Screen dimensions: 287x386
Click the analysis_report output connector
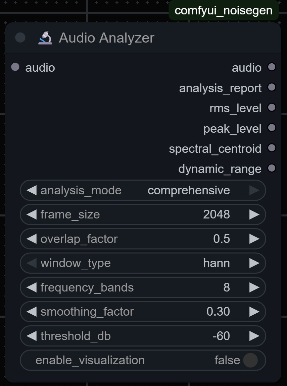[272, 87]
